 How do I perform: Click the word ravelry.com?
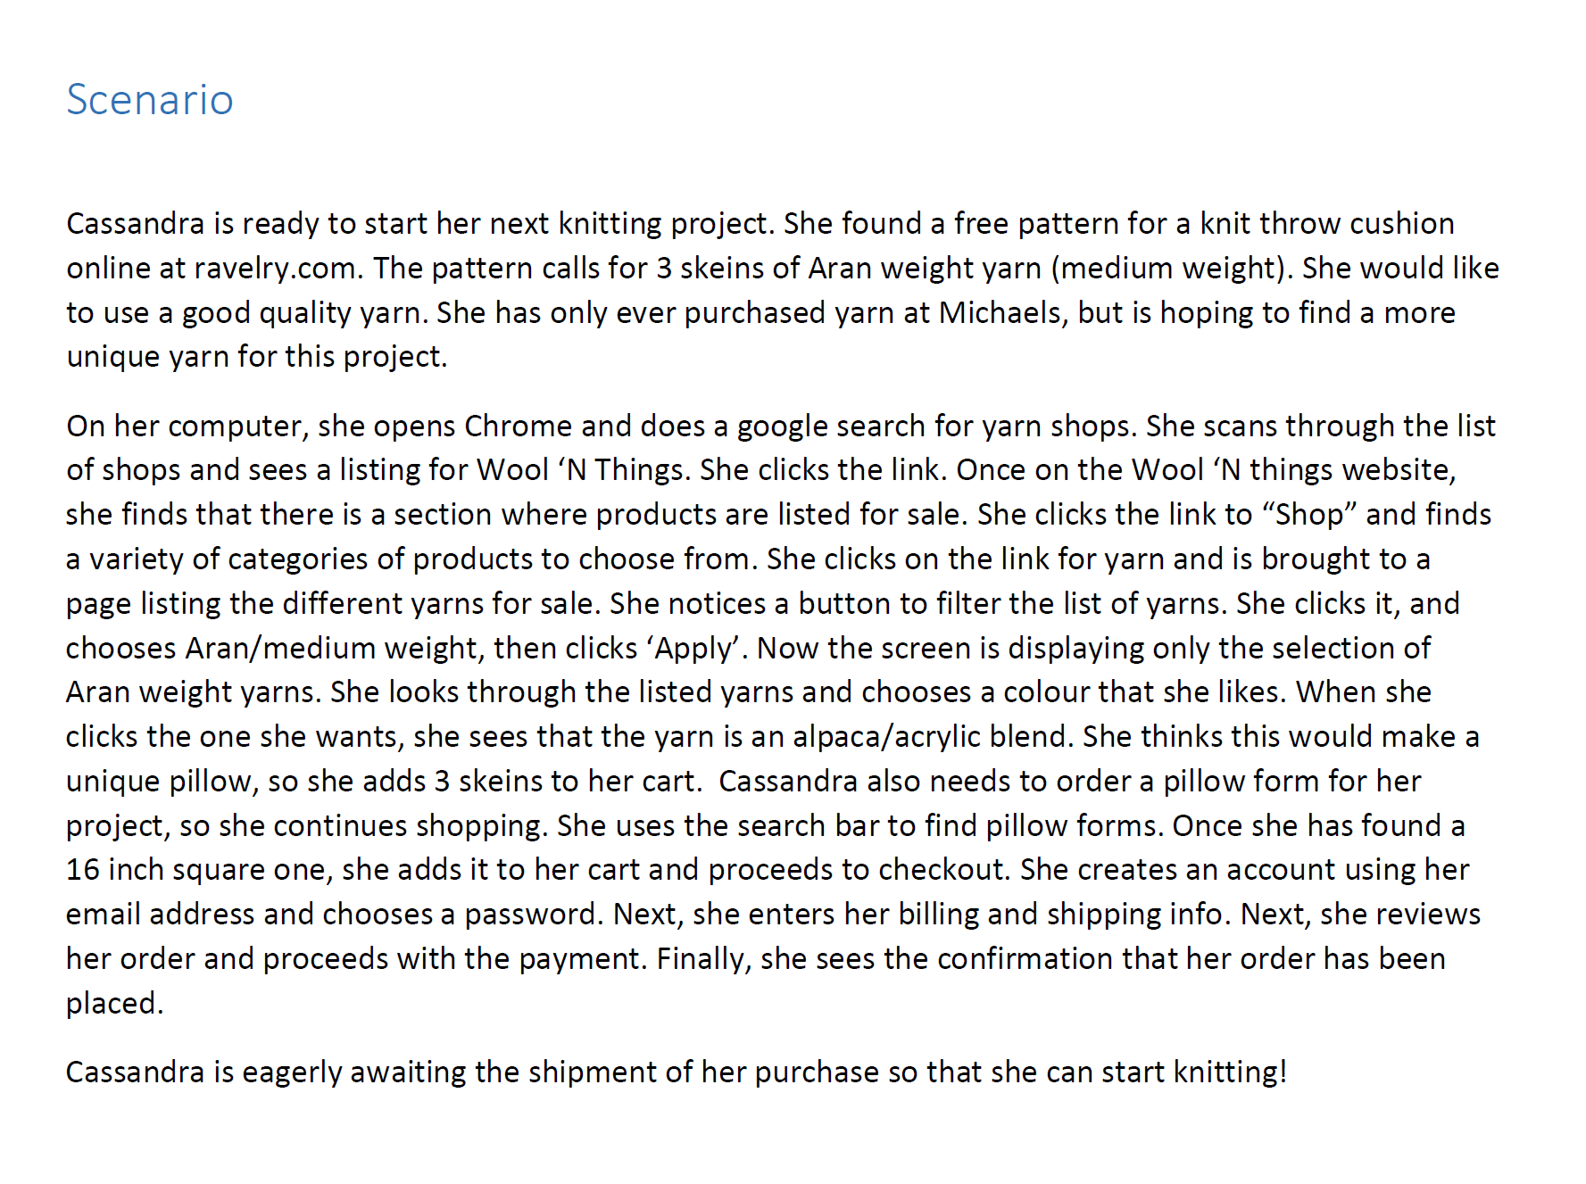278,268
